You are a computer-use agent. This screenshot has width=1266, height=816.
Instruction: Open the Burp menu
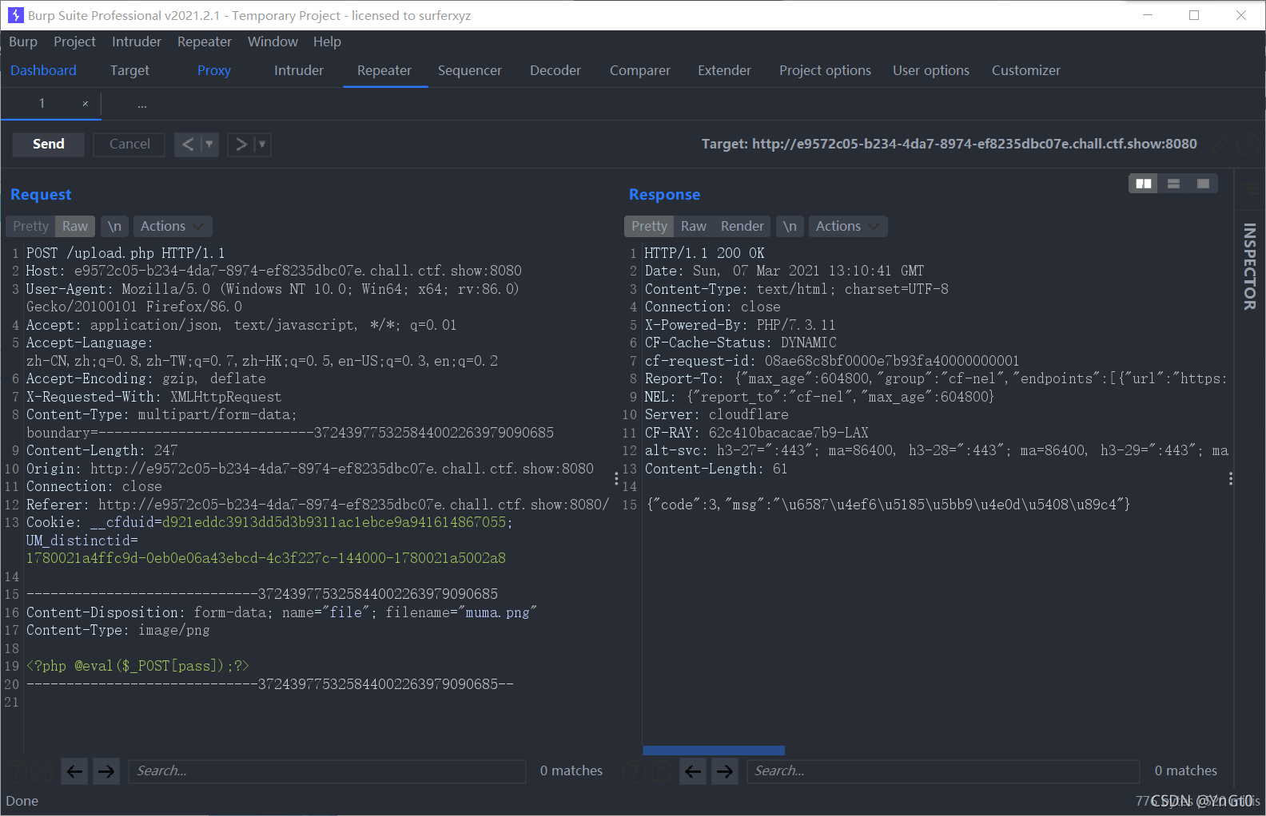[x=23, y=42]
